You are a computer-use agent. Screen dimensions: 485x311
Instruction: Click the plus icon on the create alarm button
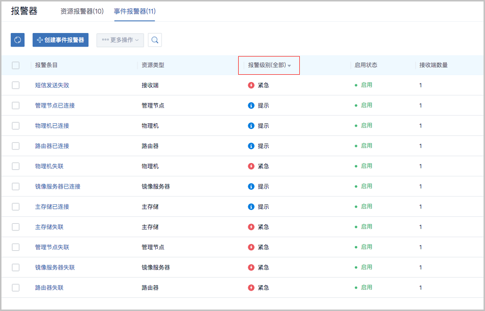(x=38, y=40)
